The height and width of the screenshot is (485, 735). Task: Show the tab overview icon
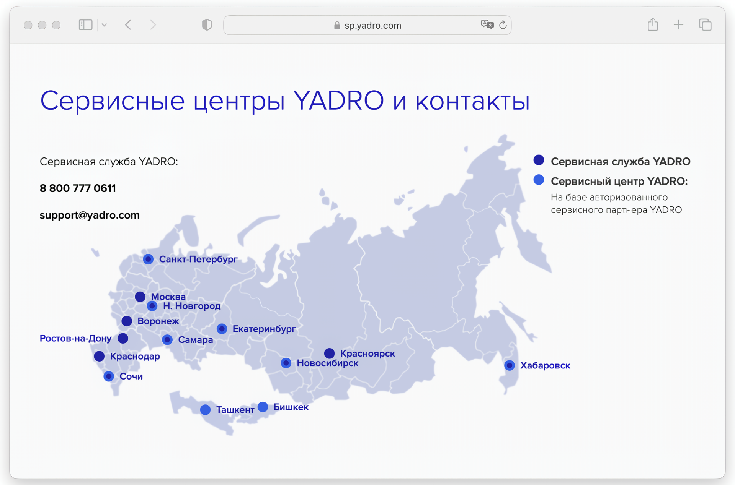tap(705, 25)
